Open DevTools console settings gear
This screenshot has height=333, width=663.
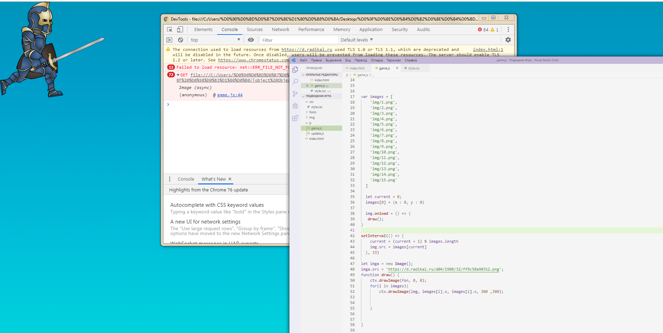click(508, 40)
